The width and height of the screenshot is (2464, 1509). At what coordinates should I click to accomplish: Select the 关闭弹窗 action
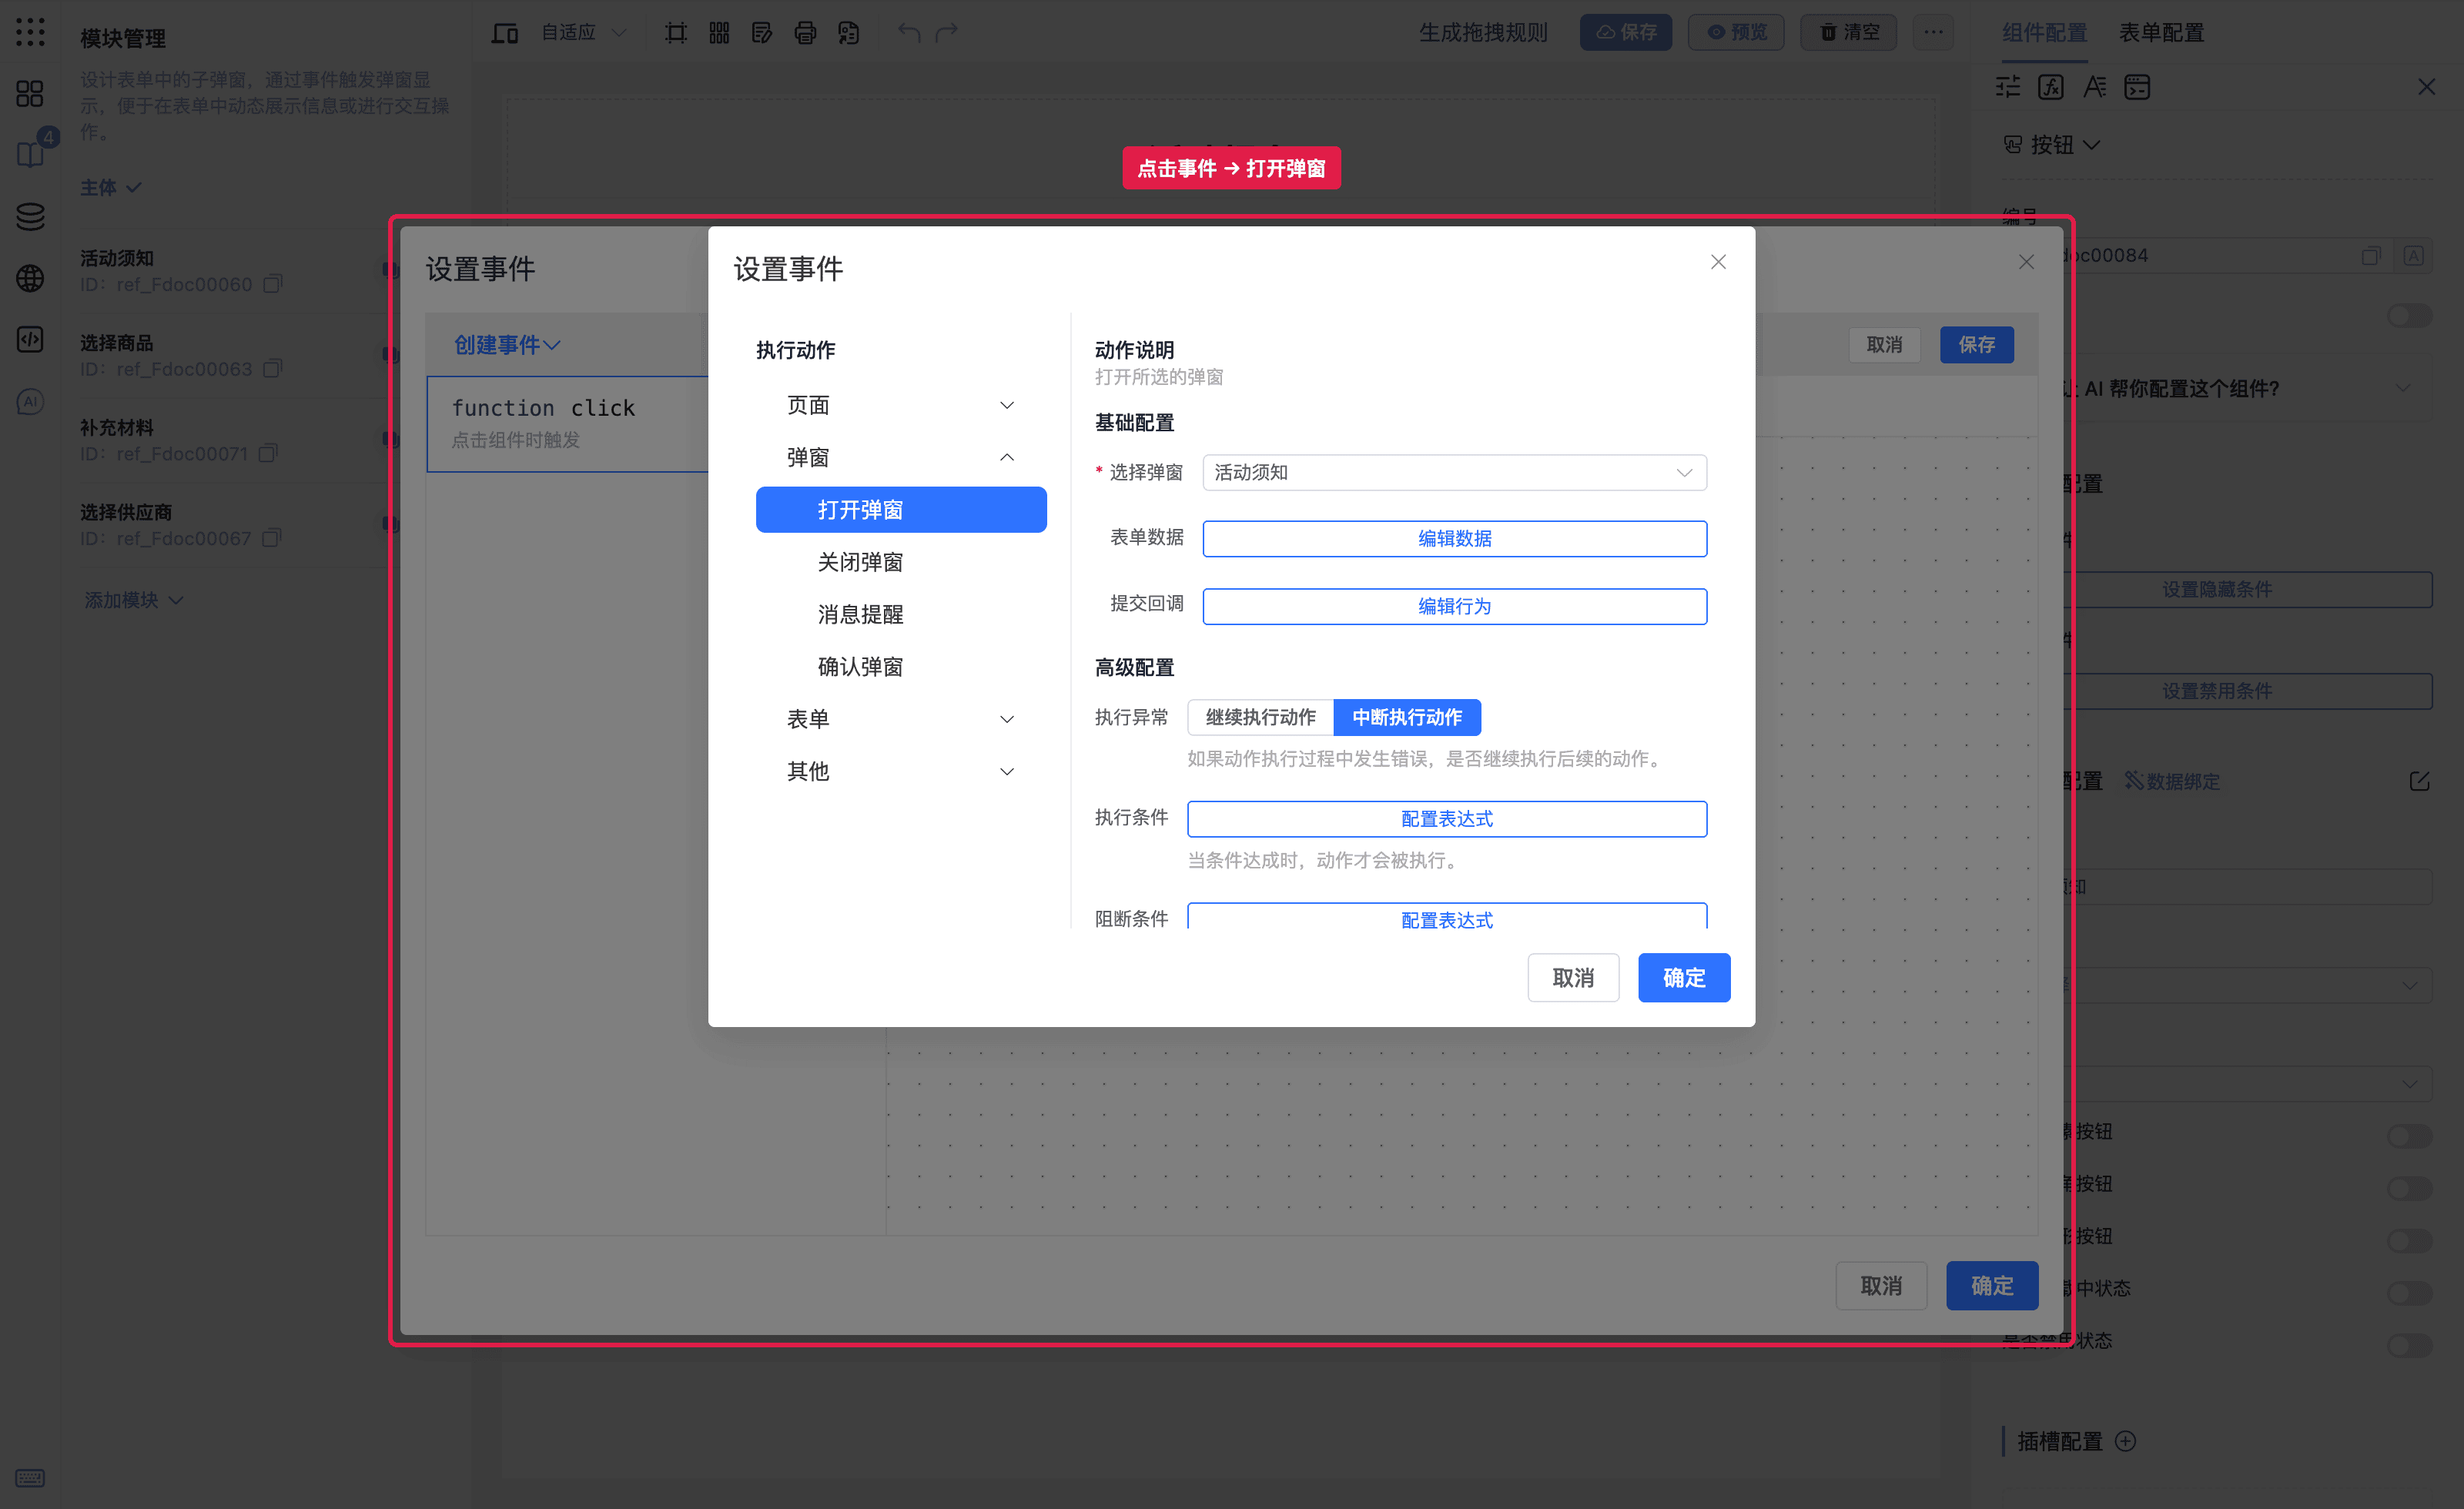901,562
